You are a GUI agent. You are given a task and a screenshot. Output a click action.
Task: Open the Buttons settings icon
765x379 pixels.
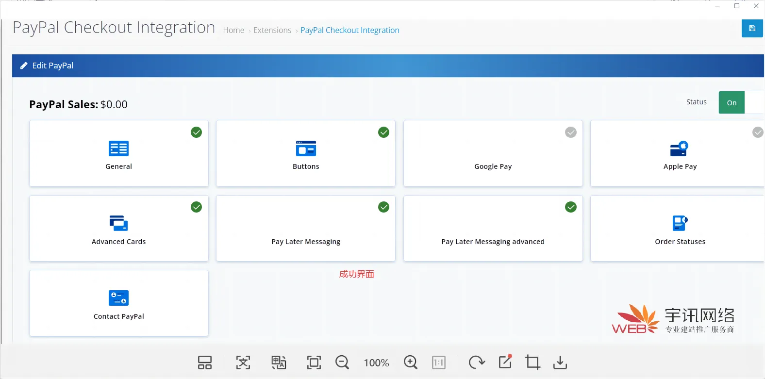coord(306,148)
